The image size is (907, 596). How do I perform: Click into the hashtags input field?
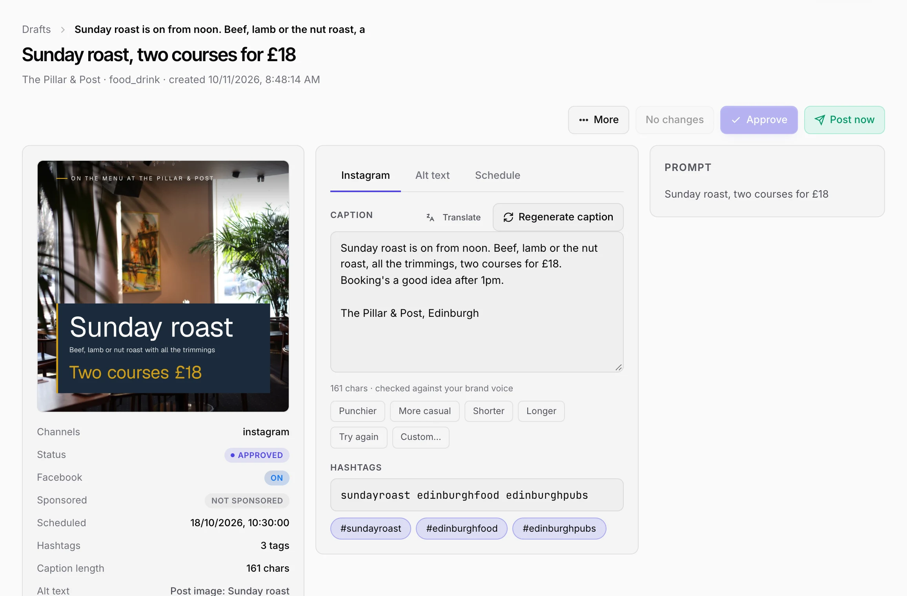coord(477,495)
